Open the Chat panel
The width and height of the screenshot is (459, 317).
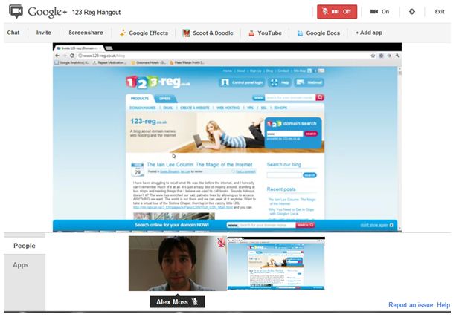[x=13, y=33]
